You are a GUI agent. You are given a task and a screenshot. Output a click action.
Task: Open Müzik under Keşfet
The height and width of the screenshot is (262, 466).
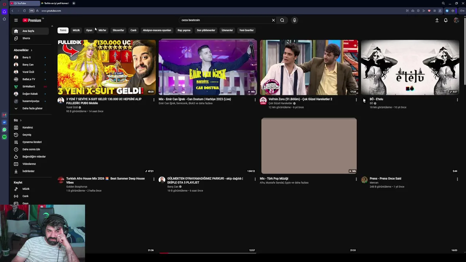(x=30, y=189)
